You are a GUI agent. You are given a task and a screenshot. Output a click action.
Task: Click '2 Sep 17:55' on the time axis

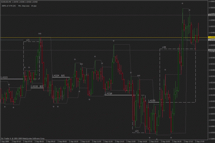[x=200, y=142]
